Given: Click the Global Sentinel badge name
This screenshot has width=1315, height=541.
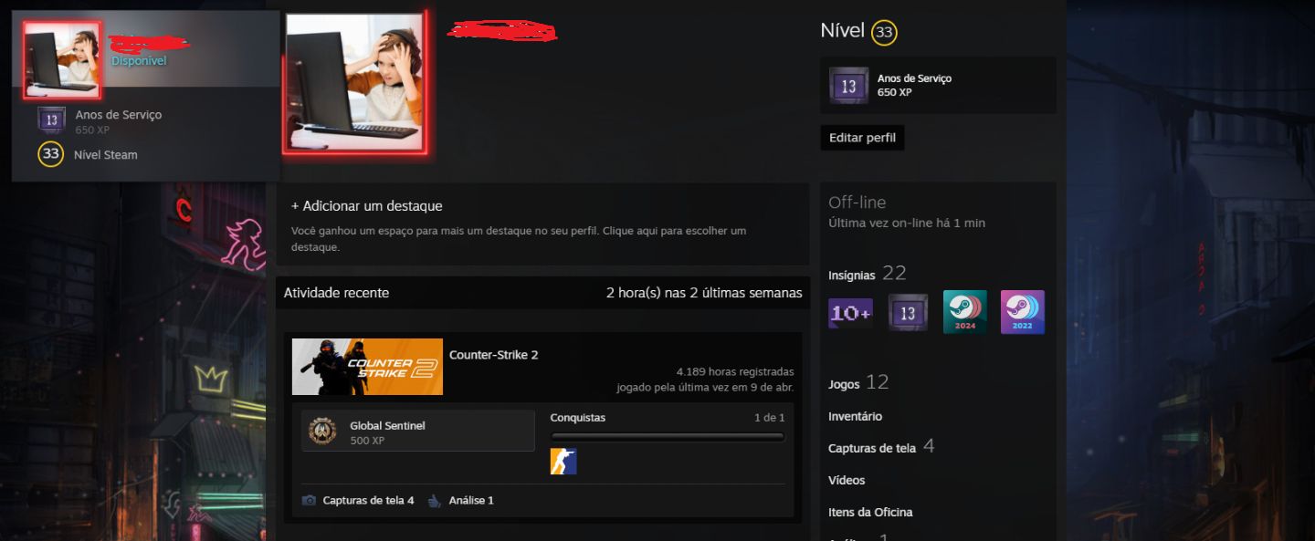Looking at the screenshot, I should click(x=387, y=426).
